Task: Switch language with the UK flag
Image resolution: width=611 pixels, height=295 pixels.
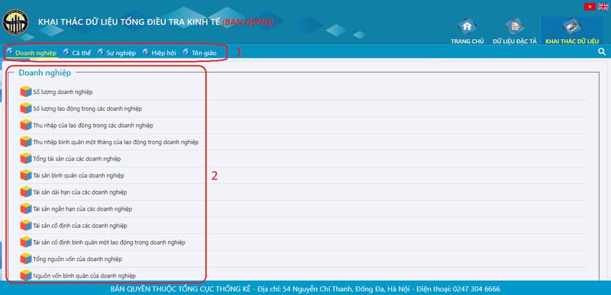Action: [x=603, y=7]
